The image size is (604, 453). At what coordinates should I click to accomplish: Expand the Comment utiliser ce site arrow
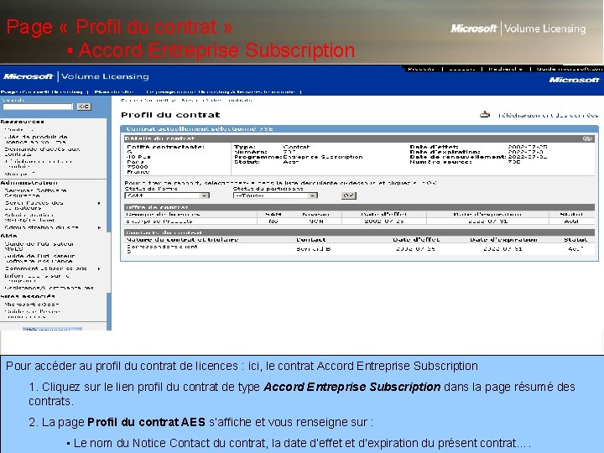pyautogui.click(x=99, y=268)
